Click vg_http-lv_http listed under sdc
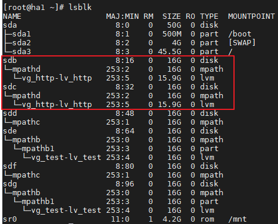 tap(57, 105)
